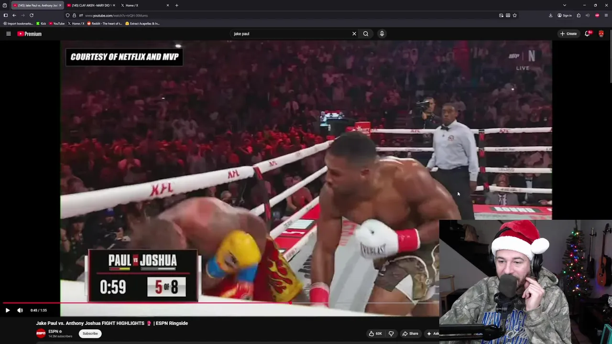Open browser downloads panel
612x344 pixels.
click(550, 15)
